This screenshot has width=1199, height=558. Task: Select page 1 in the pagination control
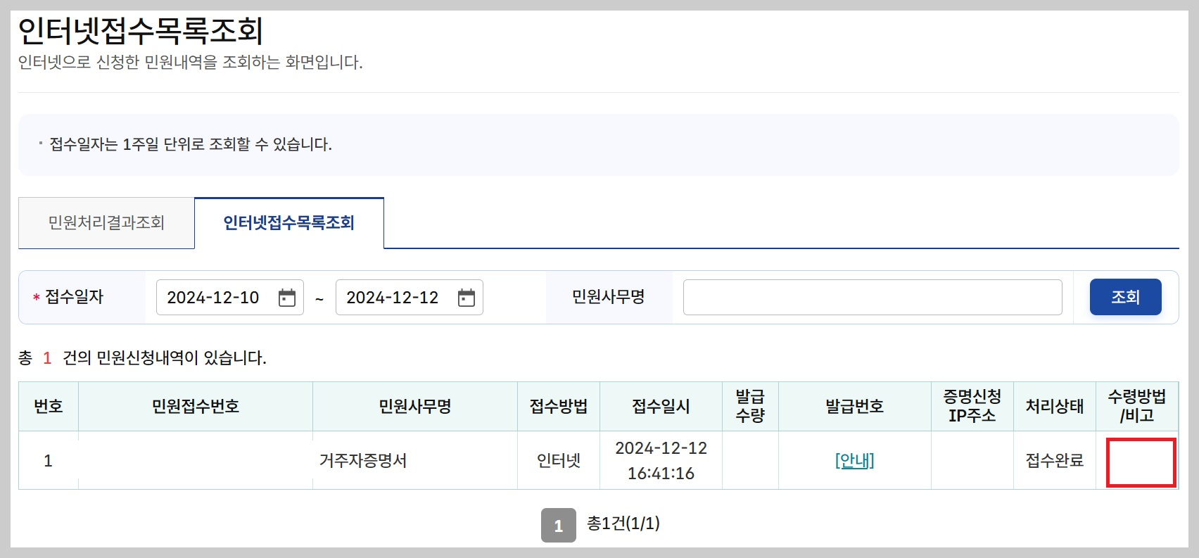click(559, 524)
